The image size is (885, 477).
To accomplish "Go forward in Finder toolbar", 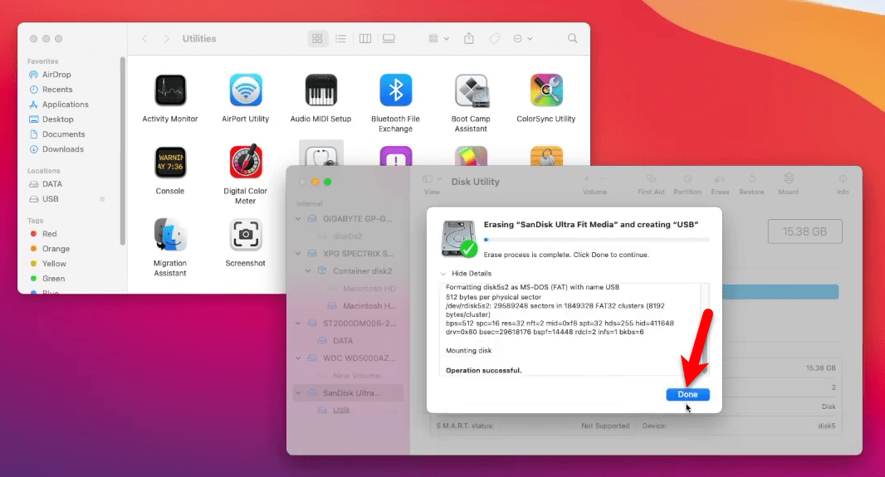I will tap(166, 38).
